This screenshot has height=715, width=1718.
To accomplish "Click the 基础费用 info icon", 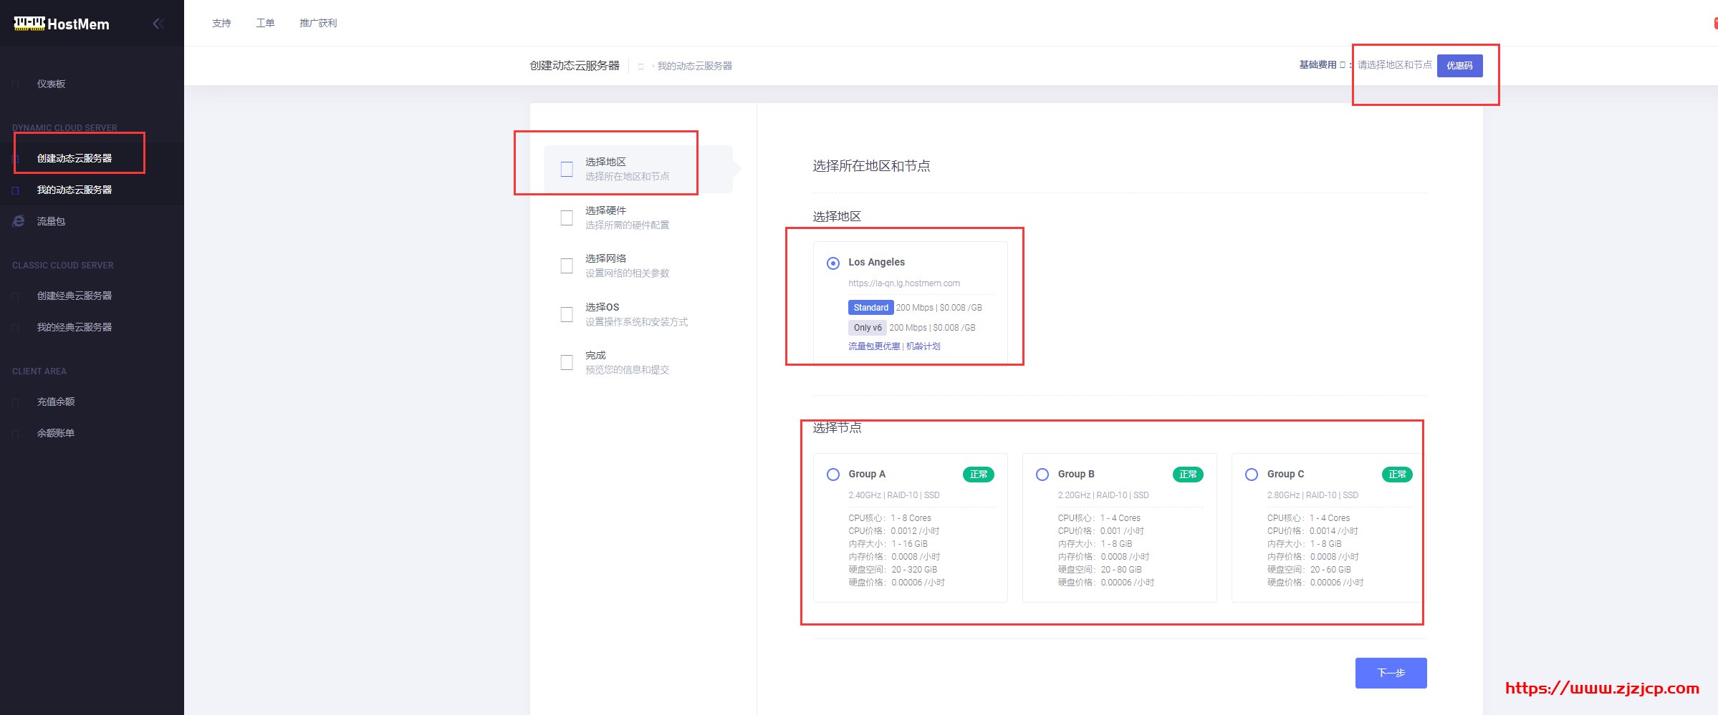I will (x=1343, y=65).
